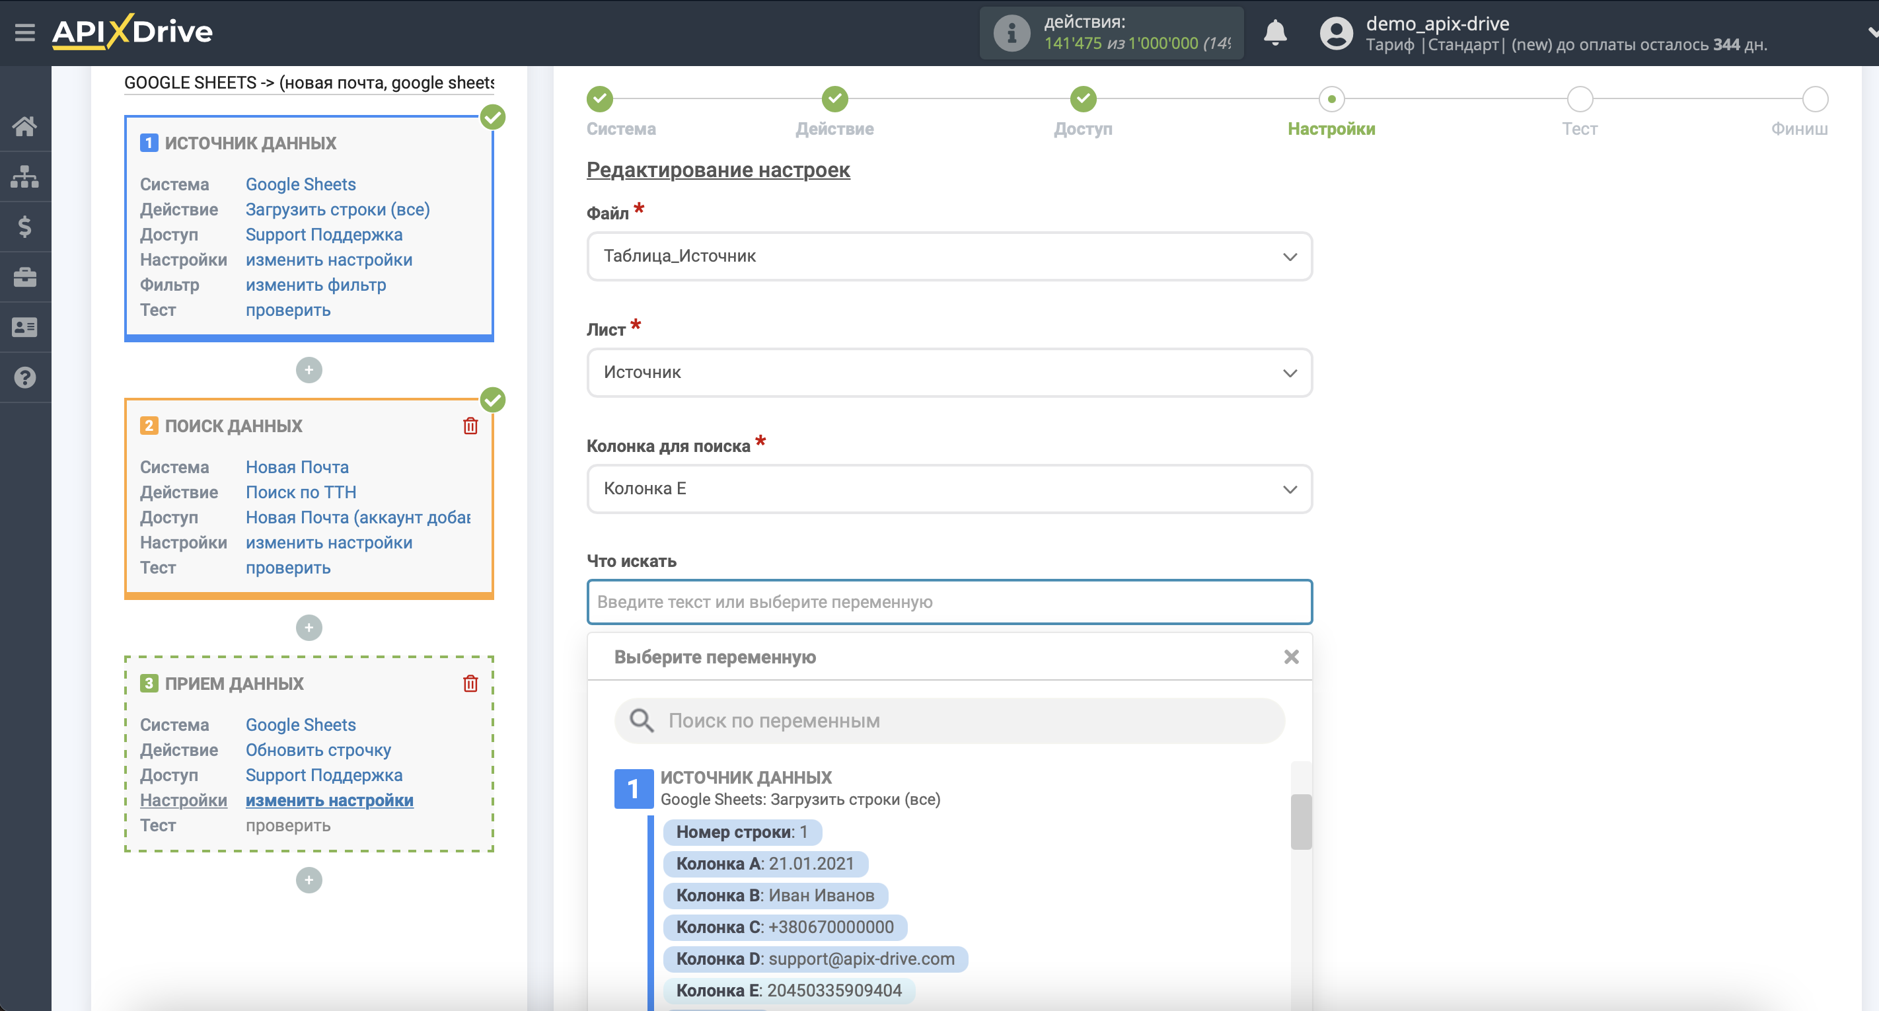Add step after ПРИЕМ ДАННЫХ block
Screen dimensions: 1879x1011
pos(309,880)
